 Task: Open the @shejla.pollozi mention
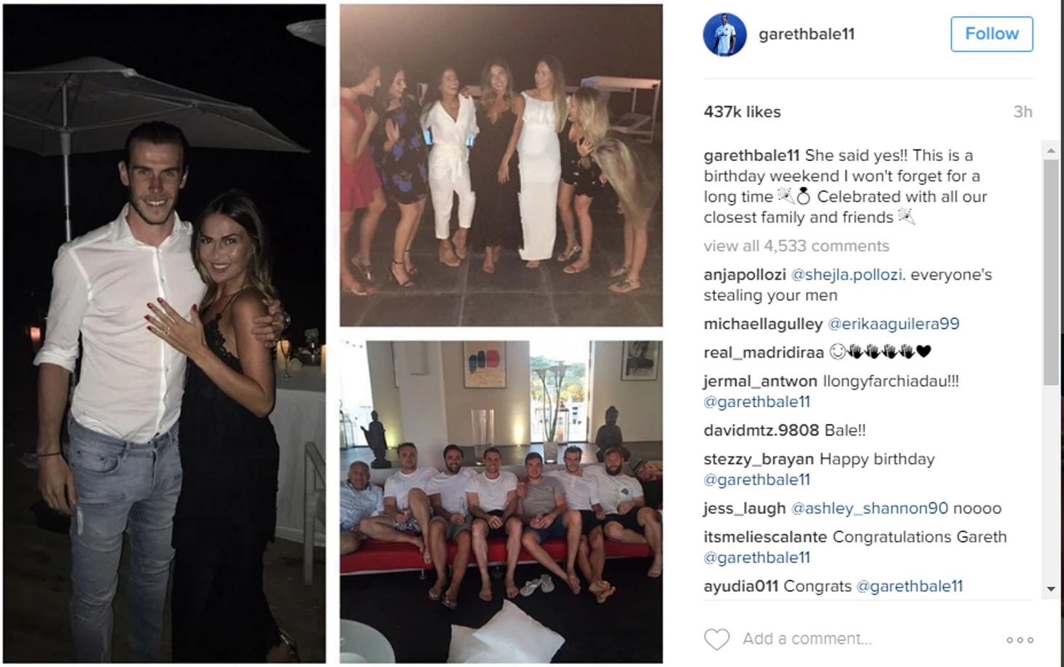(x=847, y=275)
